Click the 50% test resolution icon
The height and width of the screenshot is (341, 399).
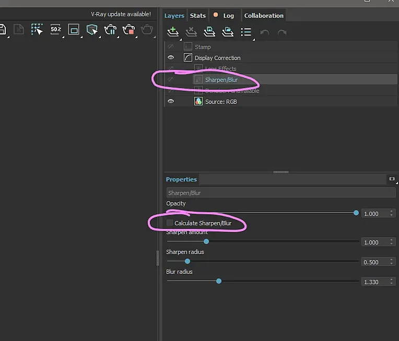56,30
